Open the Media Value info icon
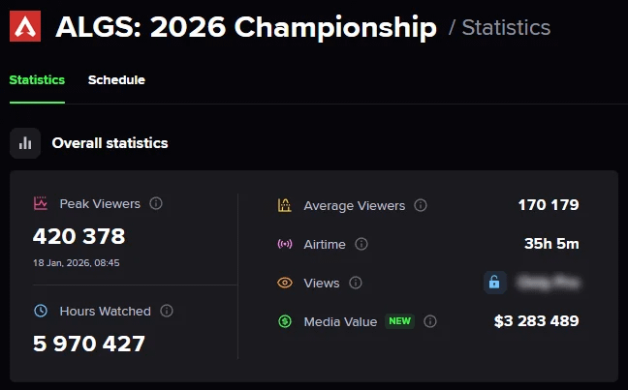Screen dimensions: 628x390 point(430,321)
